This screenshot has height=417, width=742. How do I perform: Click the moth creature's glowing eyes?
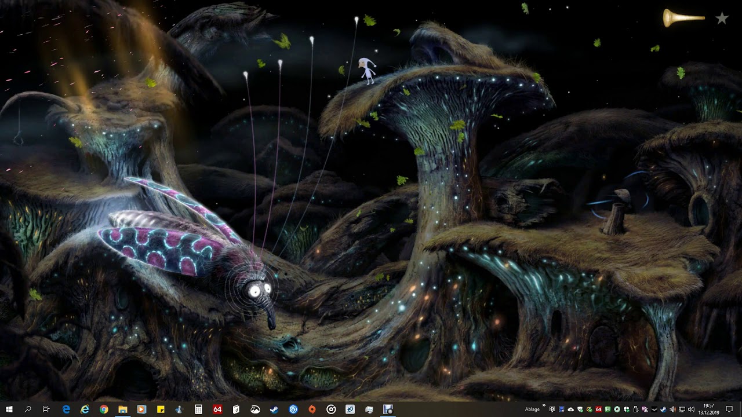point(260,291)
